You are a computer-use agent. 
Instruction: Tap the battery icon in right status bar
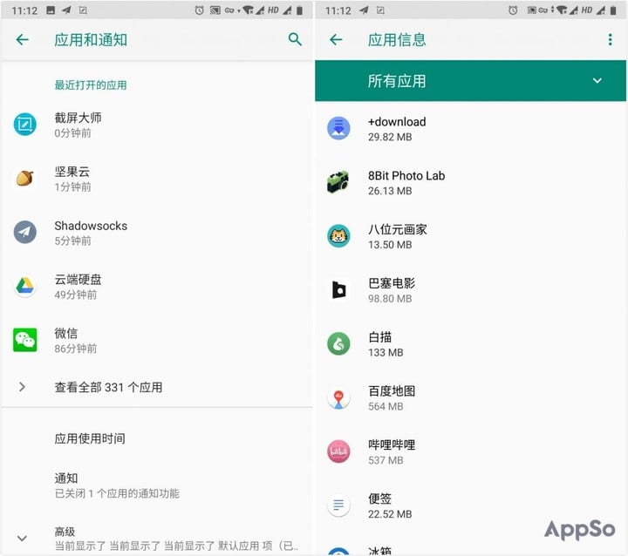[613, 10]
